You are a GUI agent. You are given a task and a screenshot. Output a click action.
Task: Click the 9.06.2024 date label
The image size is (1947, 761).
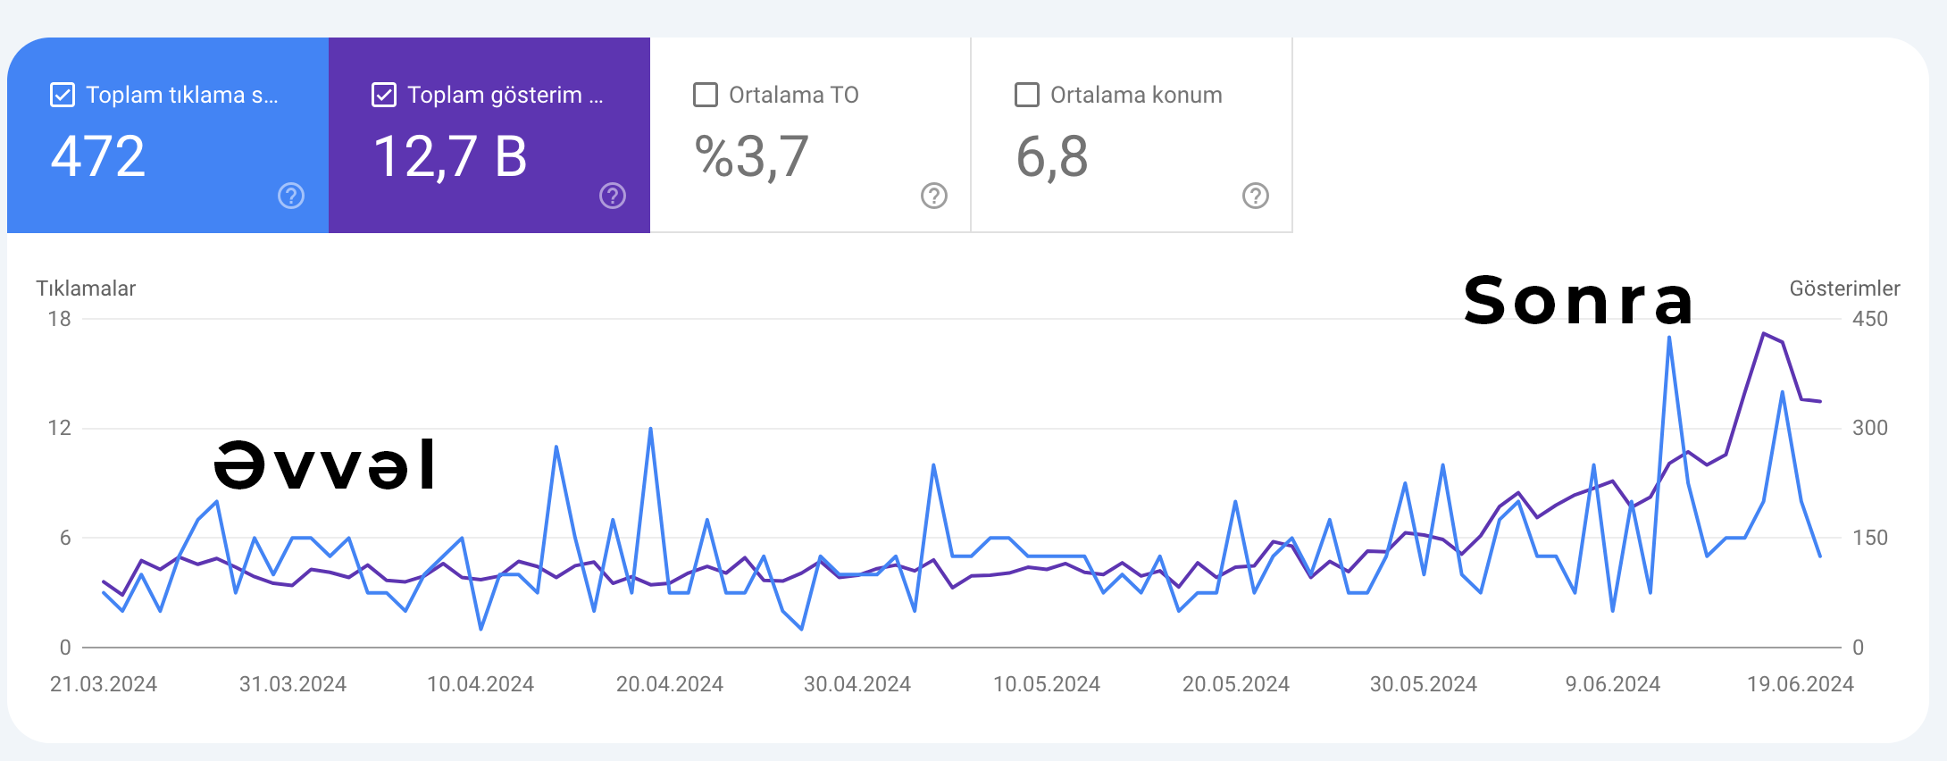pyautogui.click(x=1613, y=684)
